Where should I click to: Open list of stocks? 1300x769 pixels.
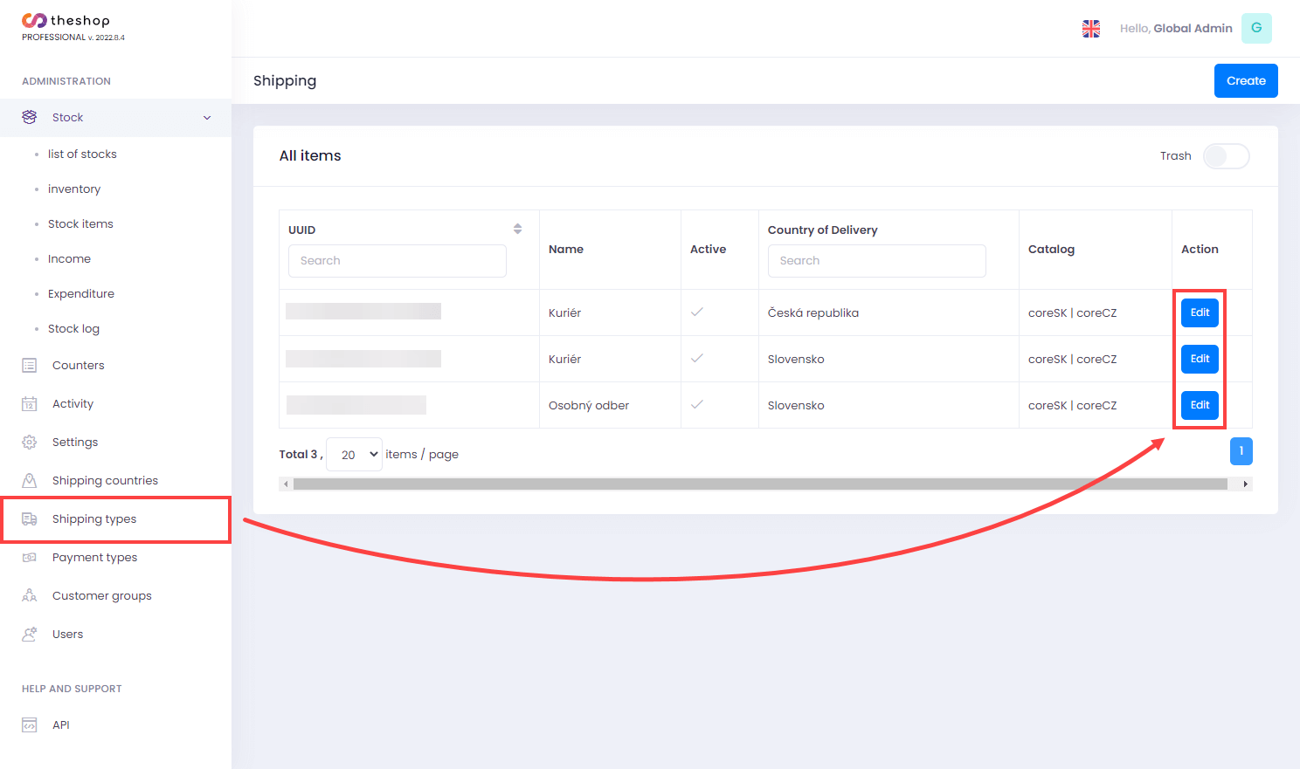(x=82, y=154)
